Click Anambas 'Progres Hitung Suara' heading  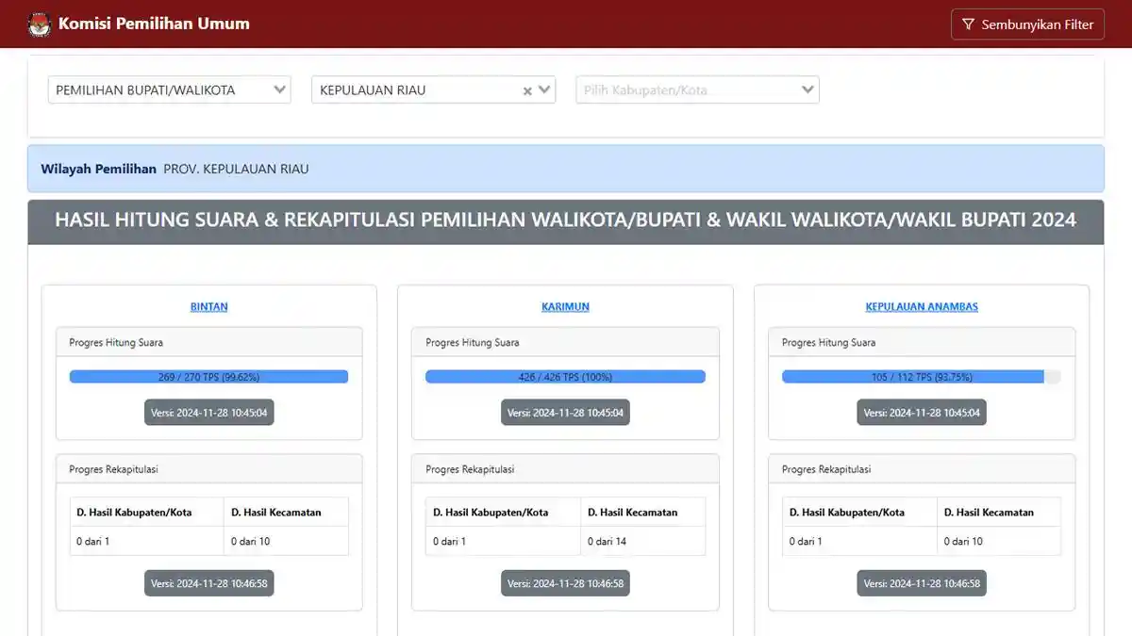click(x=828, y=342)
